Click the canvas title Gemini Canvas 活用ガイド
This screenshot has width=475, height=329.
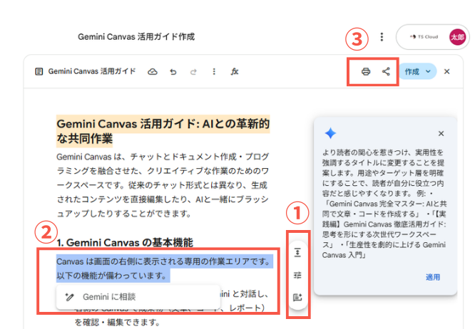[x=92, y=71]
